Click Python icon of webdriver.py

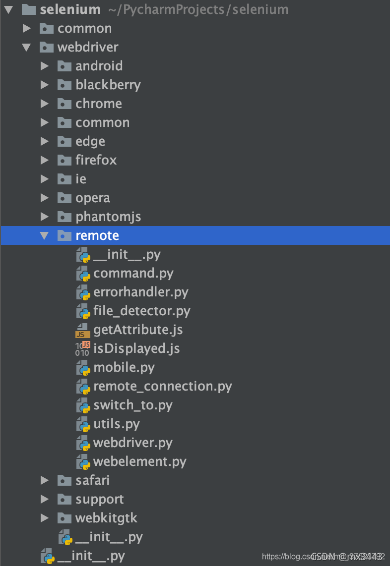click(83, 443)
